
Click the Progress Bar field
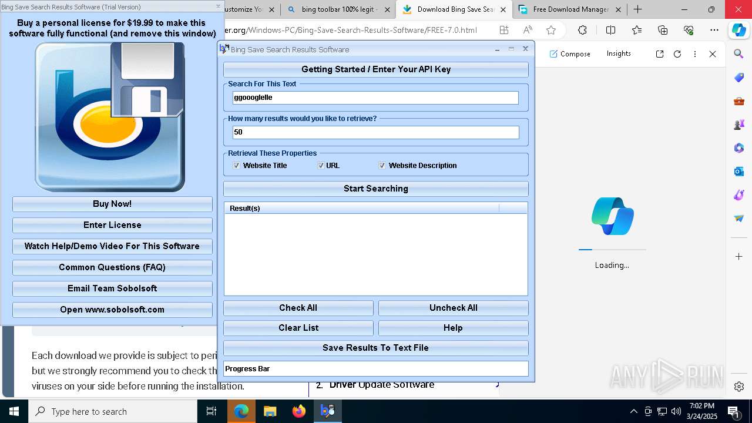[x=376, y=369]
